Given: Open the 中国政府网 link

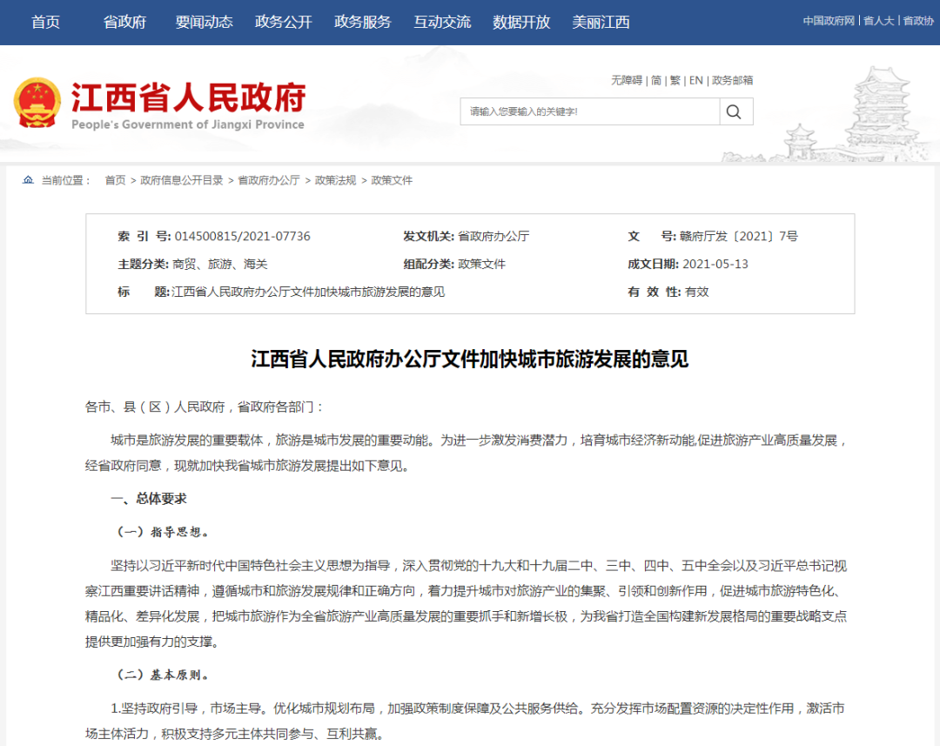Looking at the screenshot, I should coord(829,21).
